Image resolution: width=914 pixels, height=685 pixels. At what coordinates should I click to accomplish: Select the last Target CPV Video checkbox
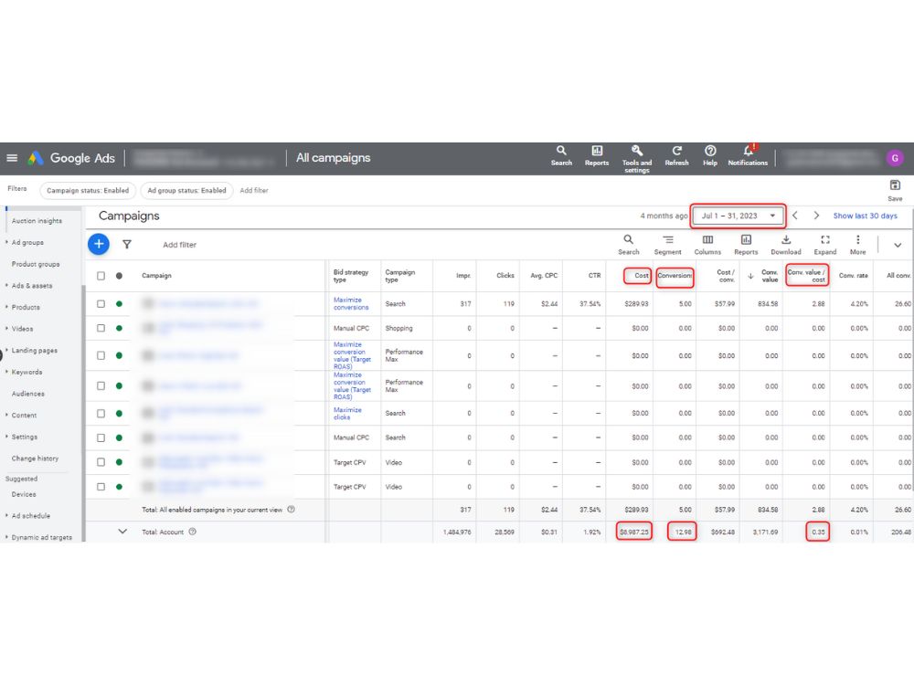click(101, 487)
